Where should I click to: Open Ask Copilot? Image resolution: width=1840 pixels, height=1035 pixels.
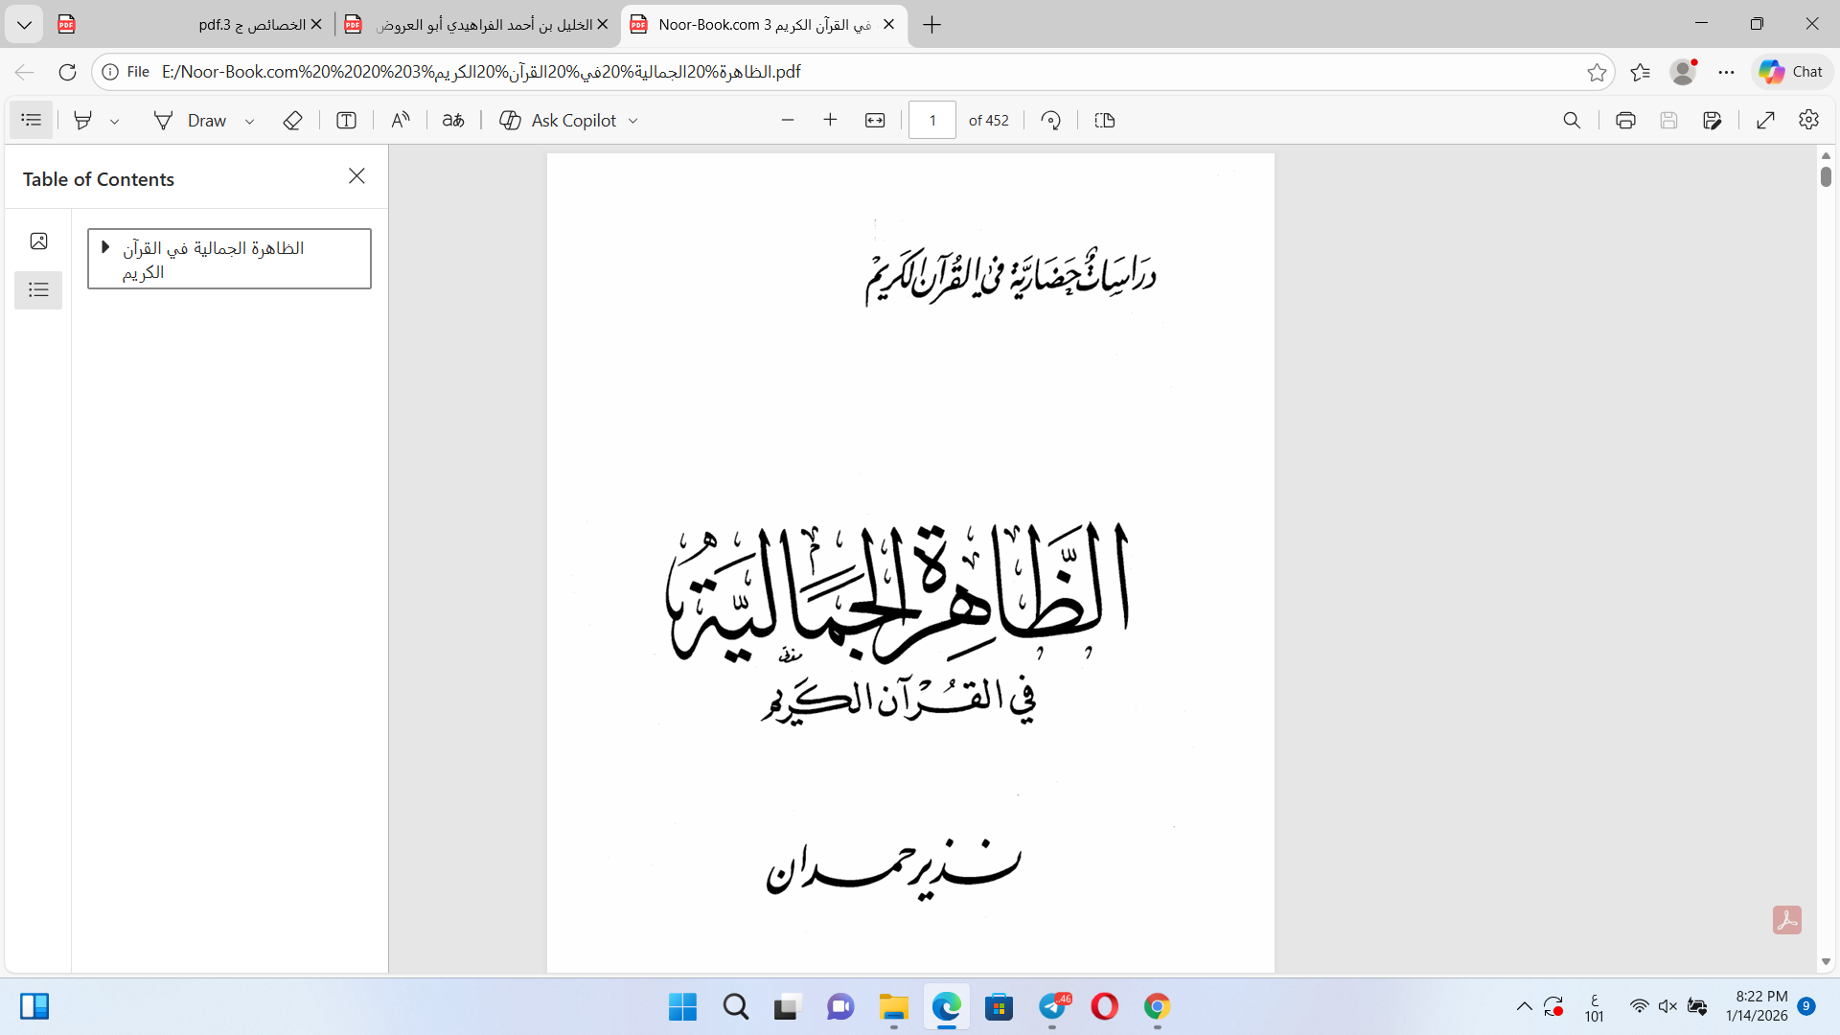pos(558,120)
